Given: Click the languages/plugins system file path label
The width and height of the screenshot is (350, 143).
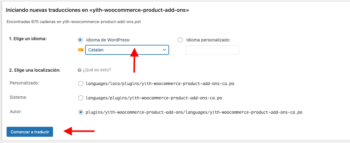Looking at the screenshot, I should tap(154, 98).
